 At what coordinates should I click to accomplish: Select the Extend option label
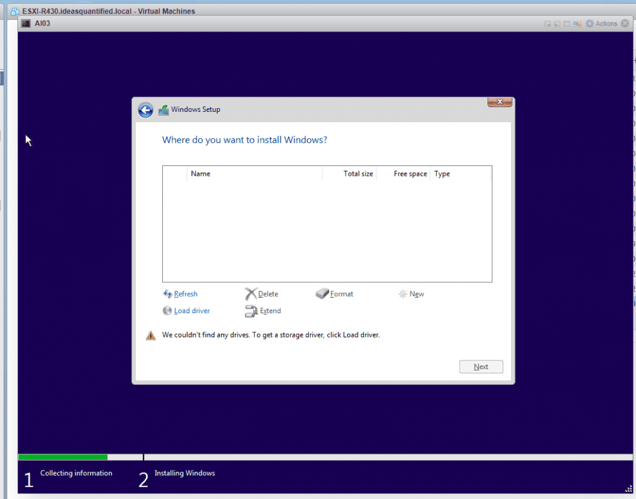coord(271,311)
